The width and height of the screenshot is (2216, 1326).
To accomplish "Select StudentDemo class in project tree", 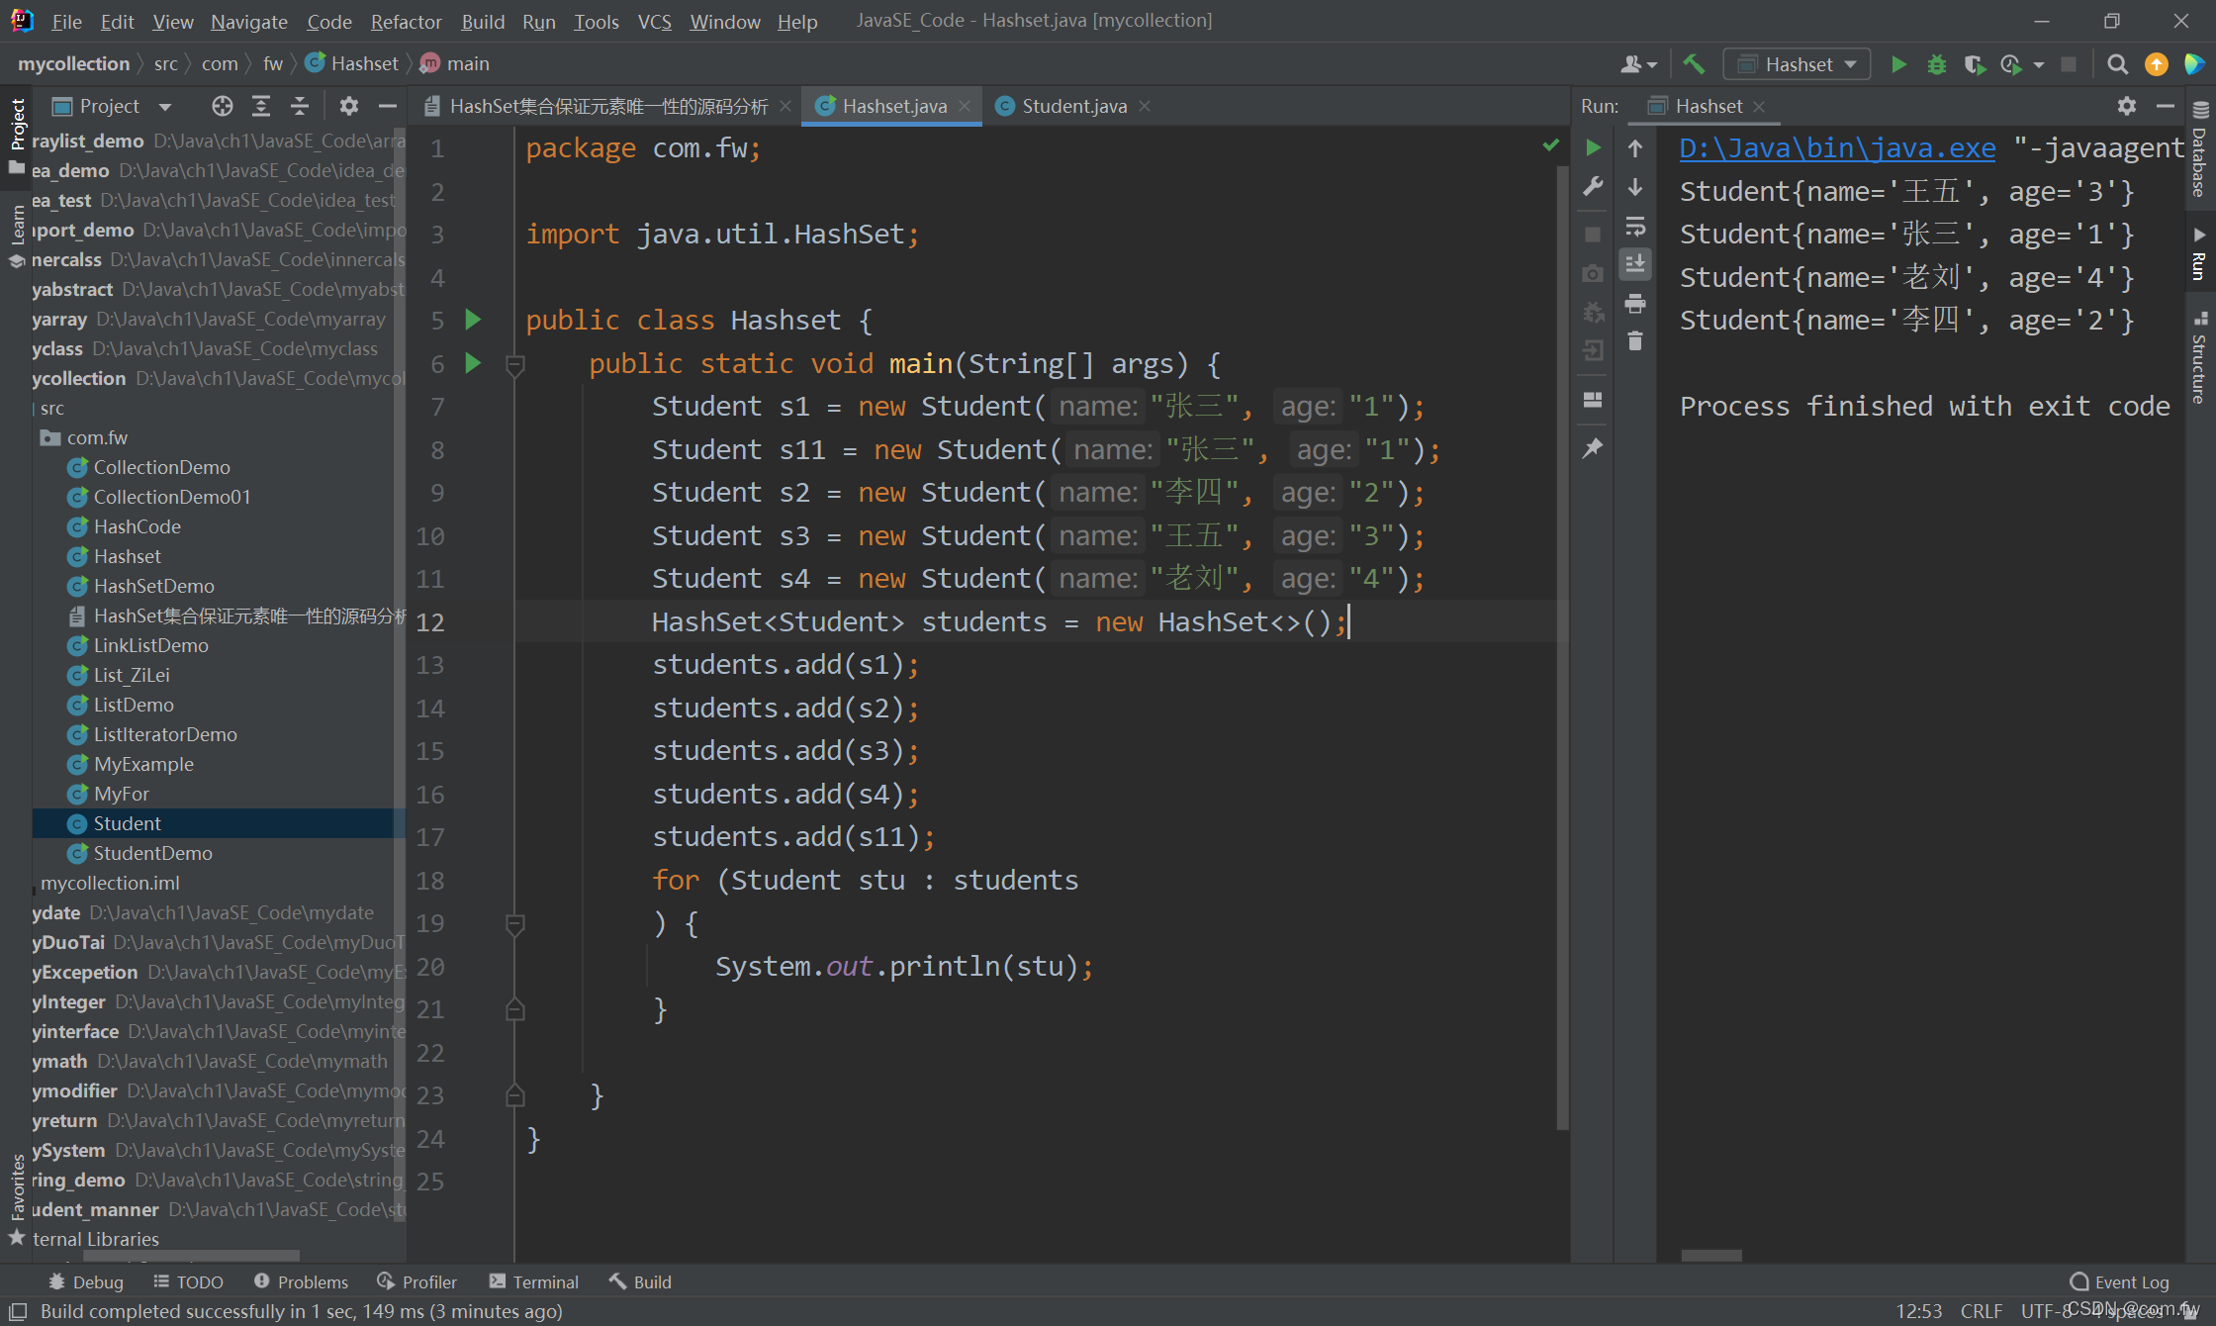I will click(152, 853).
